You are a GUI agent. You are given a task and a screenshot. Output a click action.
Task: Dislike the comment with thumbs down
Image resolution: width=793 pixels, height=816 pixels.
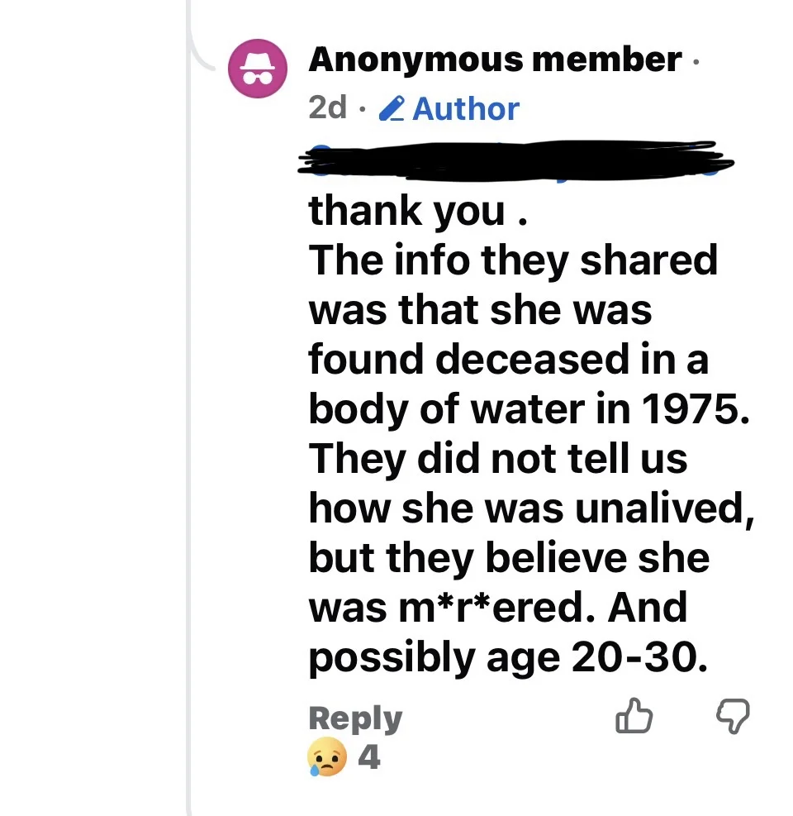tap(732, 718)
